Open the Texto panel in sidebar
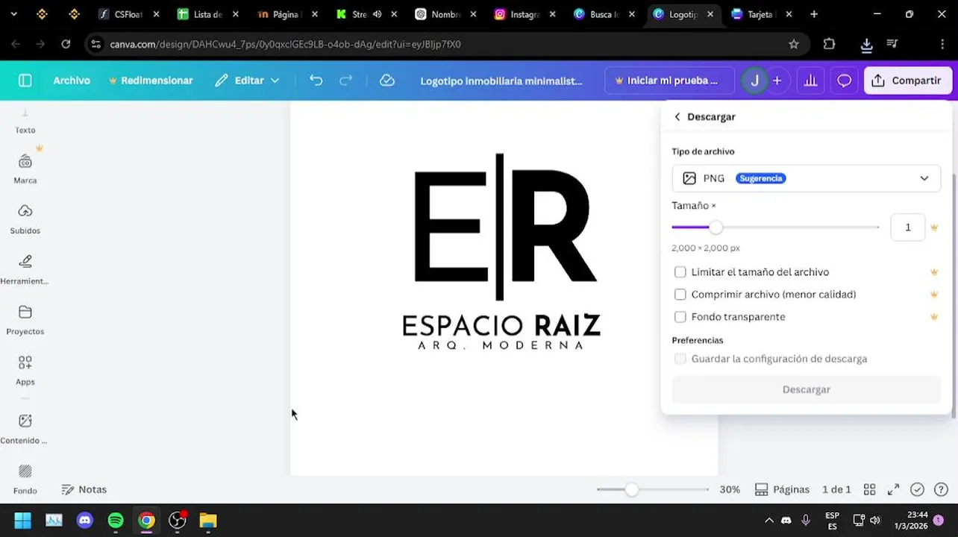This screenshot has height=537, width=958. tap(25, 122)
